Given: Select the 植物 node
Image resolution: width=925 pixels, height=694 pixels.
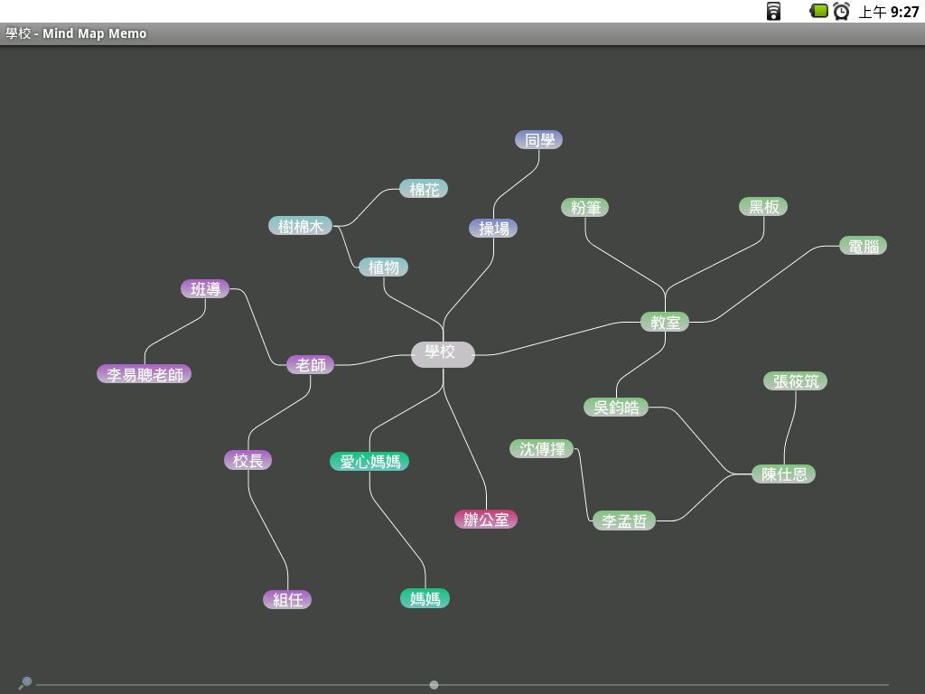Looking at the screenshot, I should 384,267.
